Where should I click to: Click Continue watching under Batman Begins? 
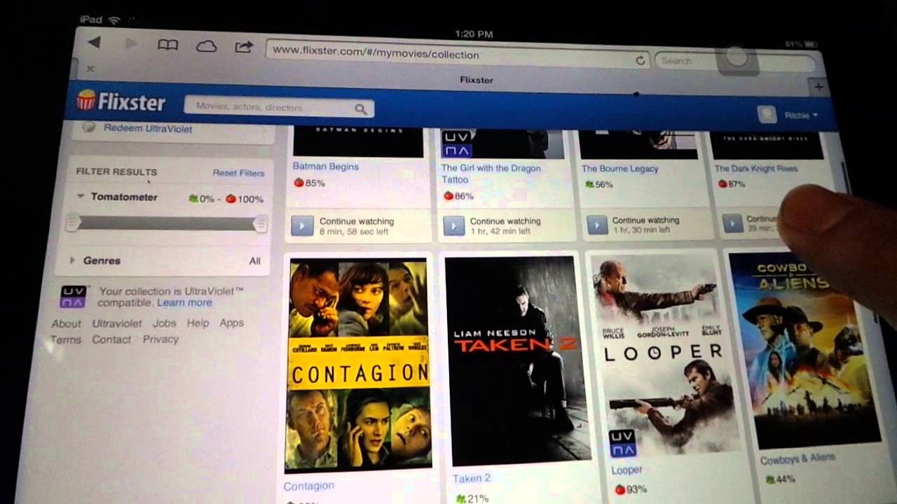(357, 221)
